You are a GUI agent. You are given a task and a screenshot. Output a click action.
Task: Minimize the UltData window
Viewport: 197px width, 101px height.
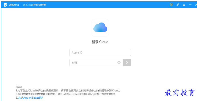coord(190,5)
